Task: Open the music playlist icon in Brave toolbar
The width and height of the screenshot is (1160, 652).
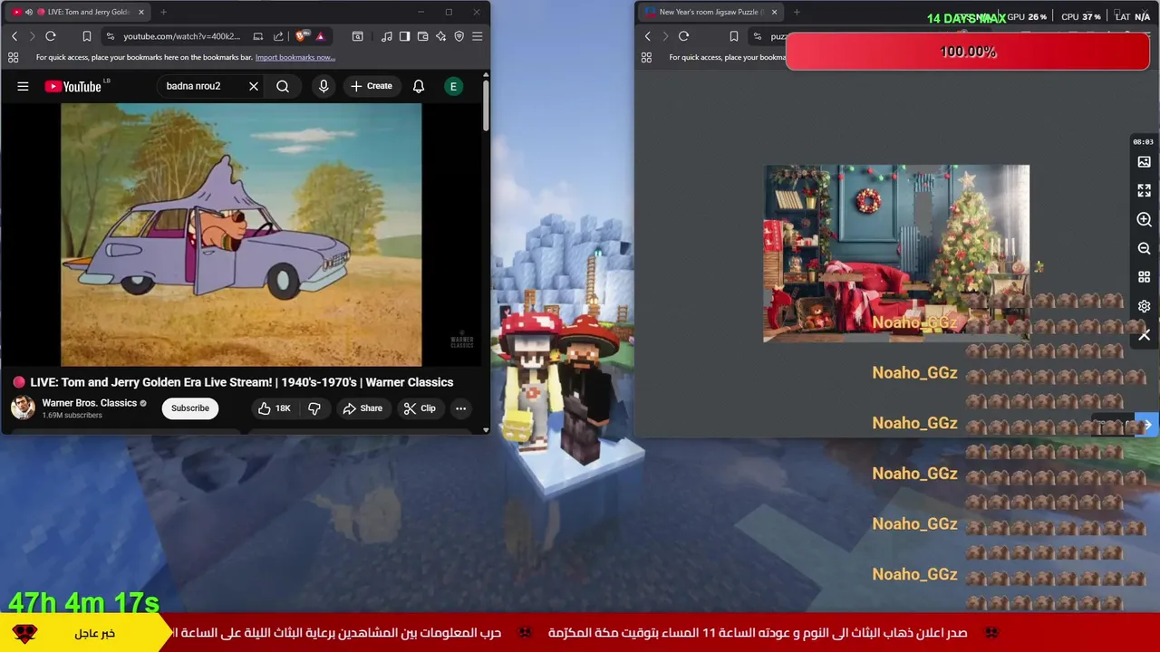Action: tap(387, 36)
